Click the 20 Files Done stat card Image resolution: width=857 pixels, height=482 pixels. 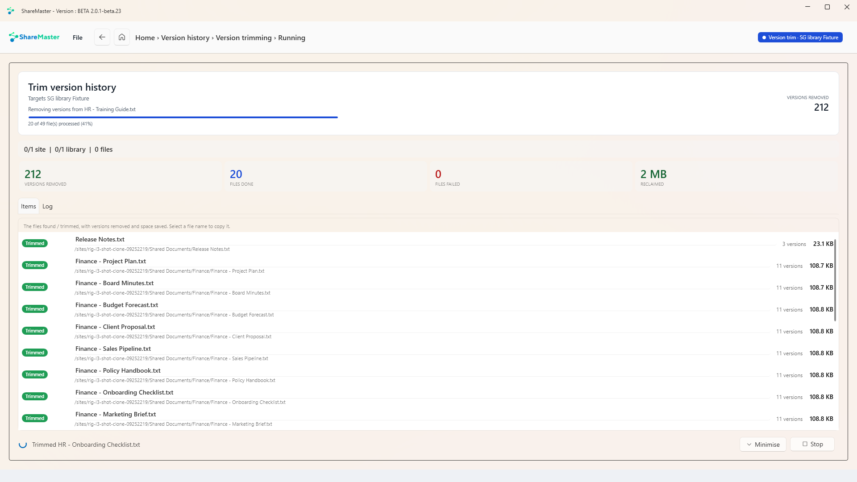[x=325, y=178]
